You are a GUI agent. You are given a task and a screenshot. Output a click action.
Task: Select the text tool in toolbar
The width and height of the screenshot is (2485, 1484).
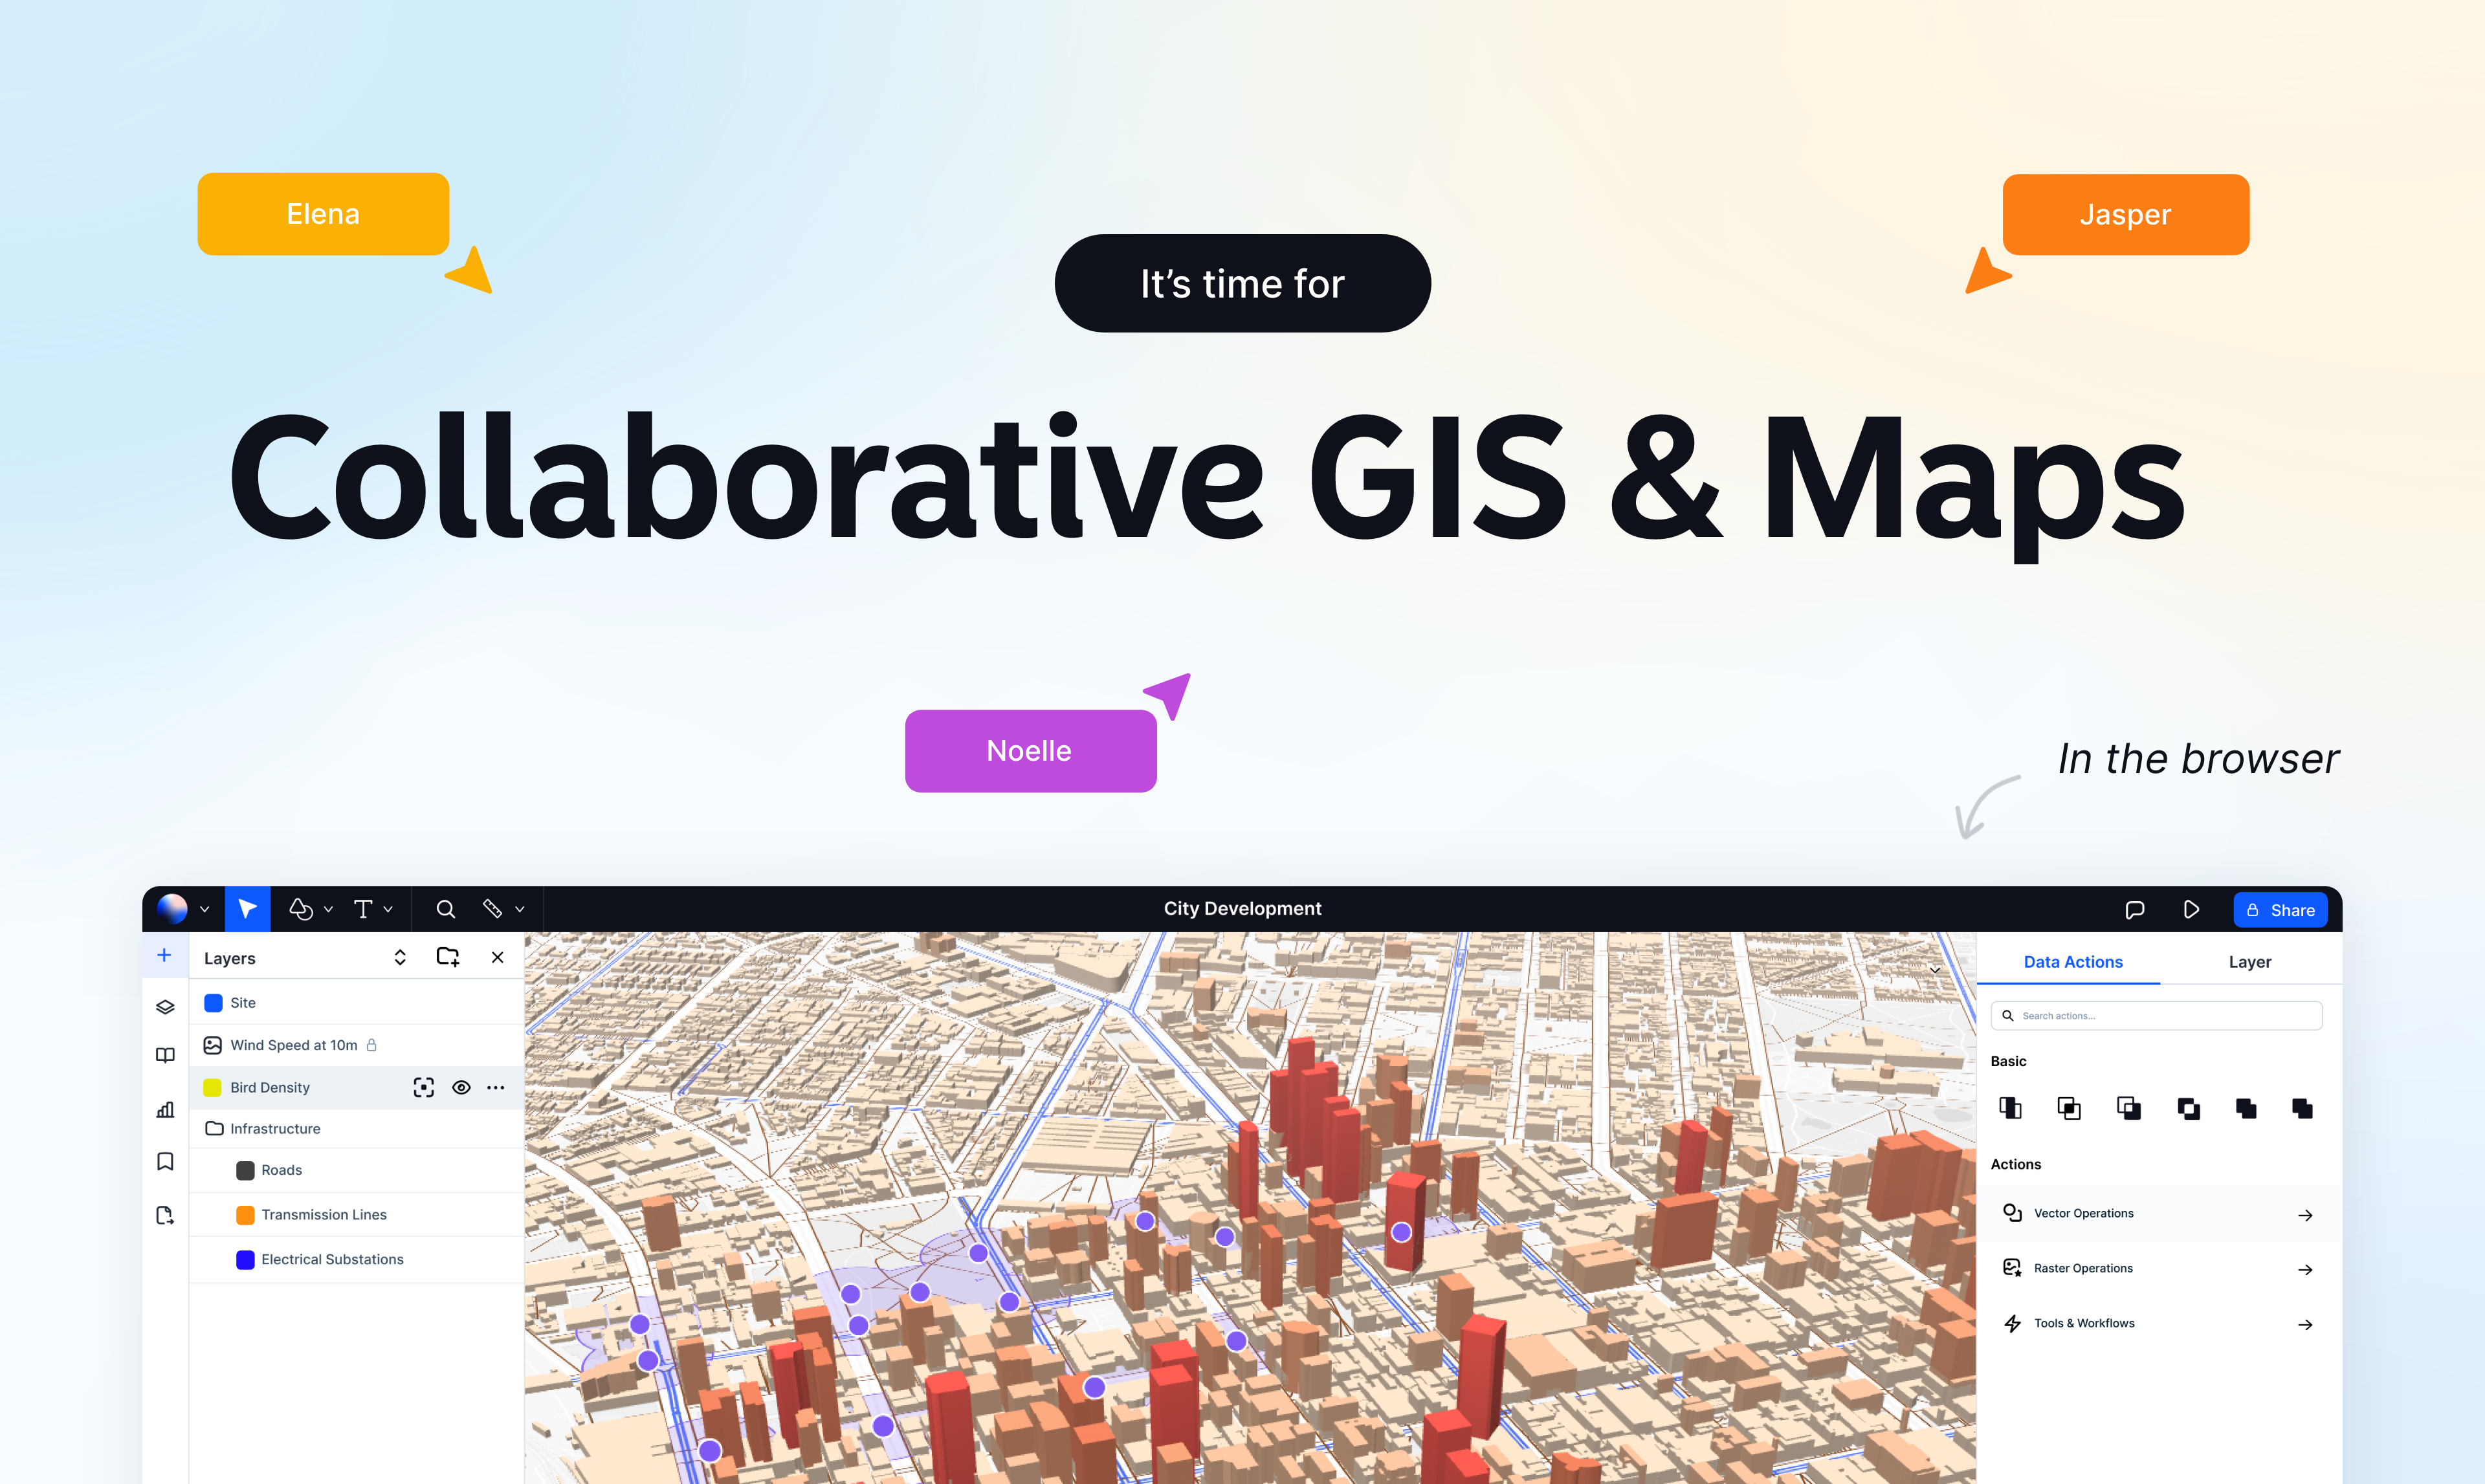pyautogui.click(x=364, y=908)
